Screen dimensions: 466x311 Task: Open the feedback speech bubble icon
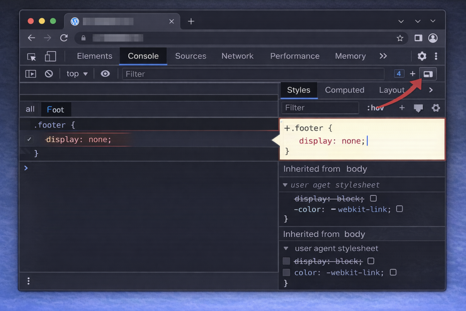point(418,108)
